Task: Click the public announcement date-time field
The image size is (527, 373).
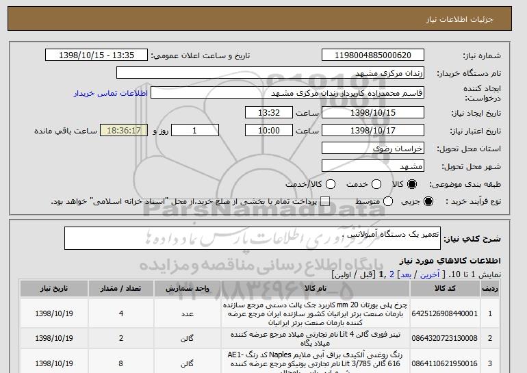Action: click(97, 55)
